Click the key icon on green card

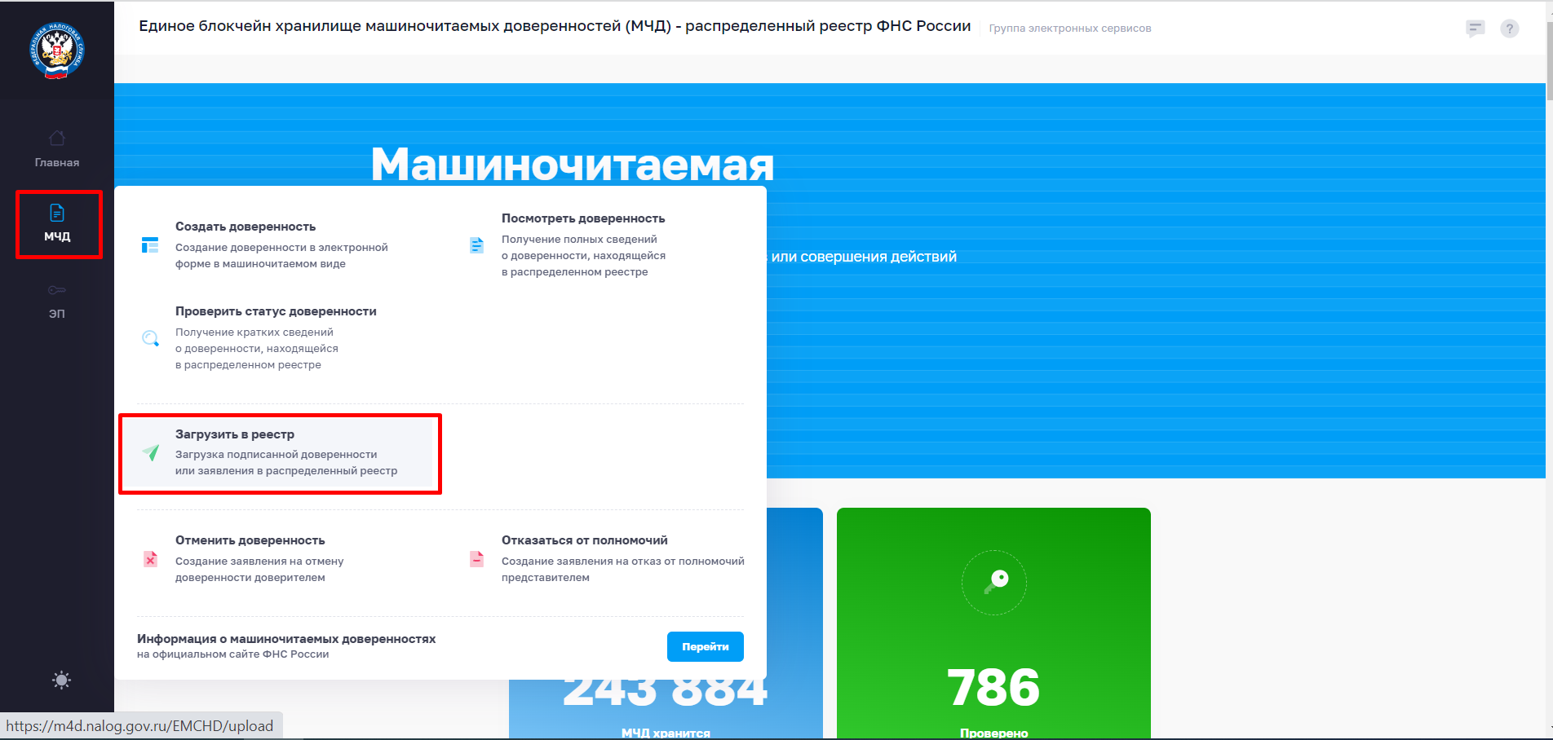point(994,582)
